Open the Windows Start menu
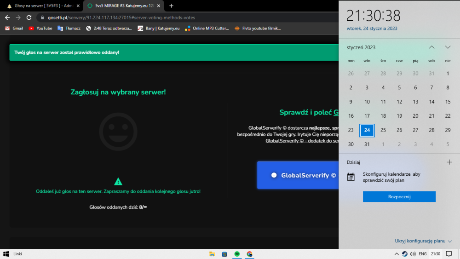460x259 pixels. (x=6, y=254)
